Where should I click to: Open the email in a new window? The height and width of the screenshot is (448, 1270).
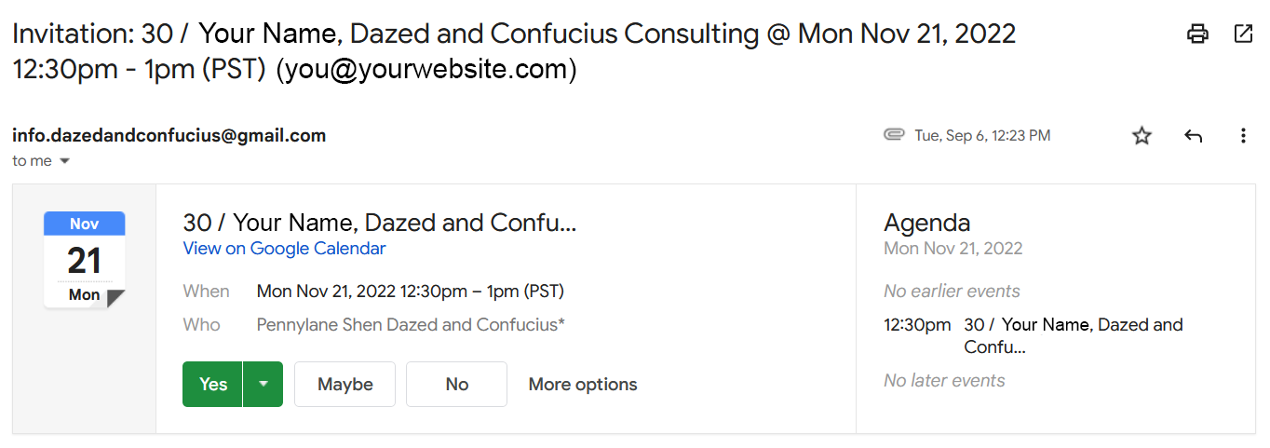point(1243,34)
